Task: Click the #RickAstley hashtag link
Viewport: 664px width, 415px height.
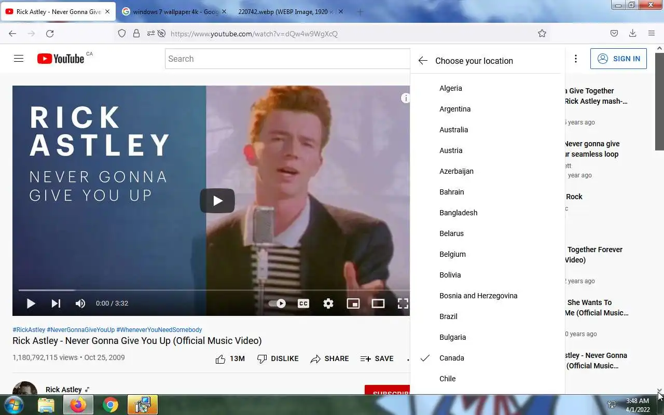Action: pyautogui.click(x=29, y=330)
